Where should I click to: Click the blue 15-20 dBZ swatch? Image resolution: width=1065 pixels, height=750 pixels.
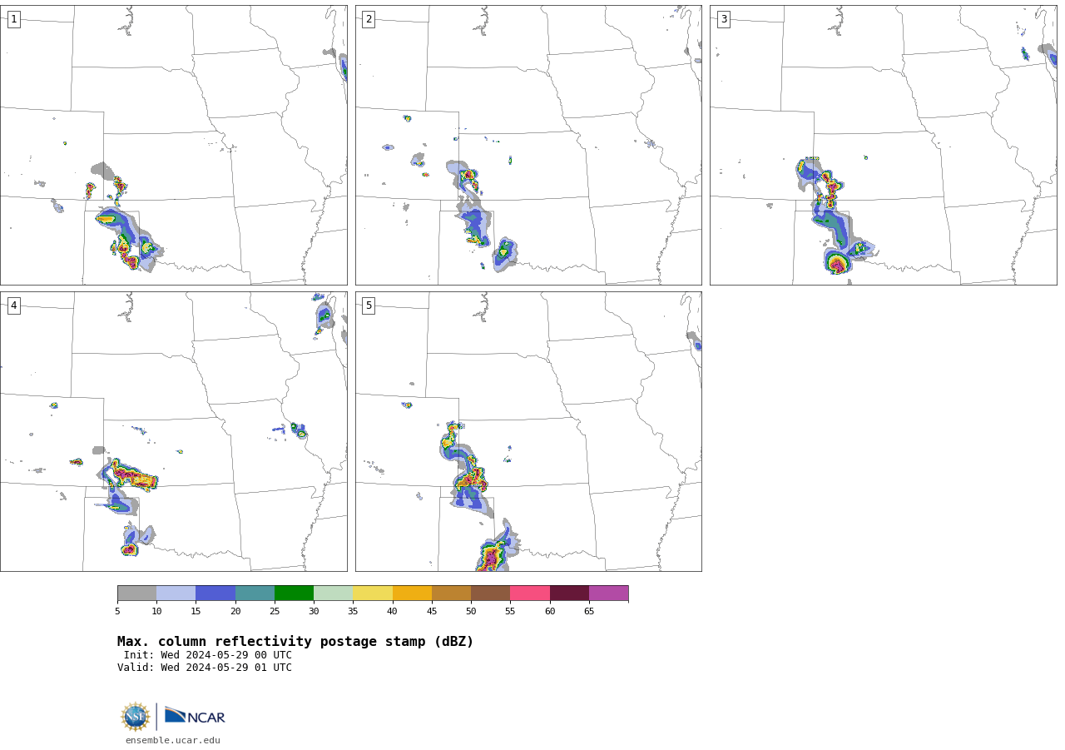tap(215, 593)
